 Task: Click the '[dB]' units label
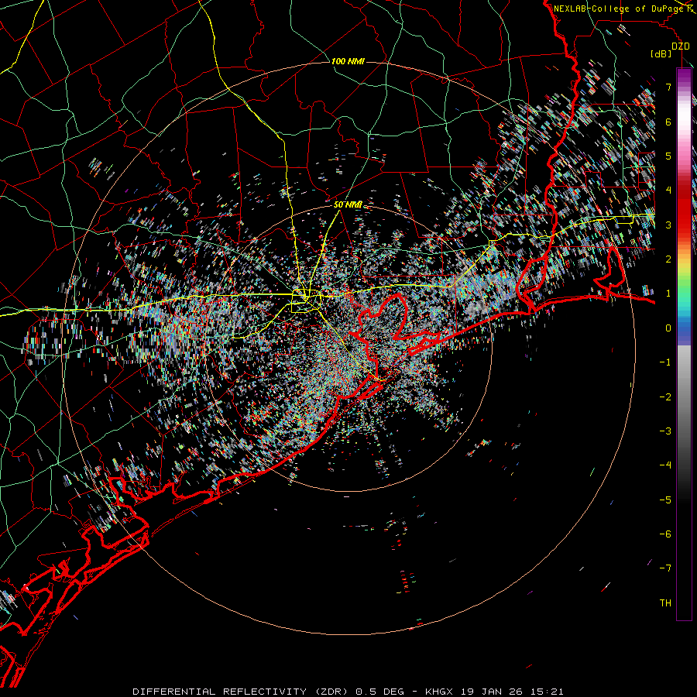pyautogui.click(x=661, y=53)
